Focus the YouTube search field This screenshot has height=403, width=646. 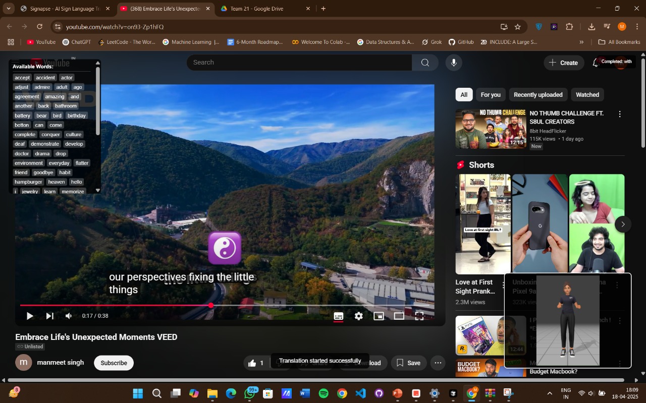pos(299,63)
